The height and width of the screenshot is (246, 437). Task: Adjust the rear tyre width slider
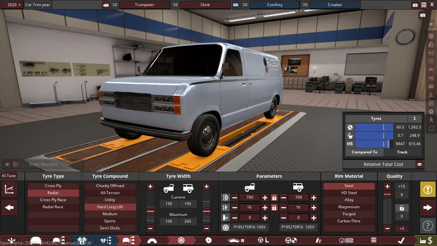(206, 211)
